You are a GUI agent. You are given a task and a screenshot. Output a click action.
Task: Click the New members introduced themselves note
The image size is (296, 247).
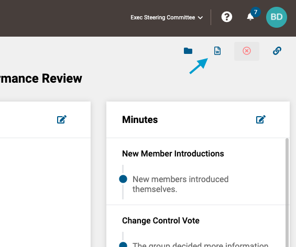180,184
